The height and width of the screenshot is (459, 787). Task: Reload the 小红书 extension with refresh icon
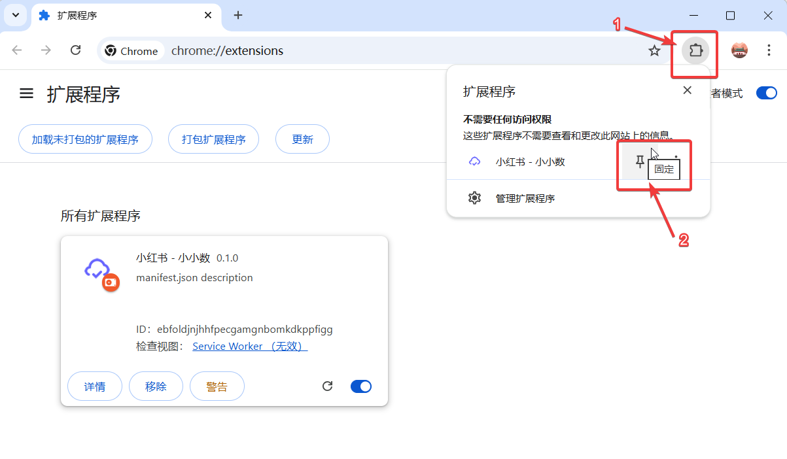(x=327, y=386)
